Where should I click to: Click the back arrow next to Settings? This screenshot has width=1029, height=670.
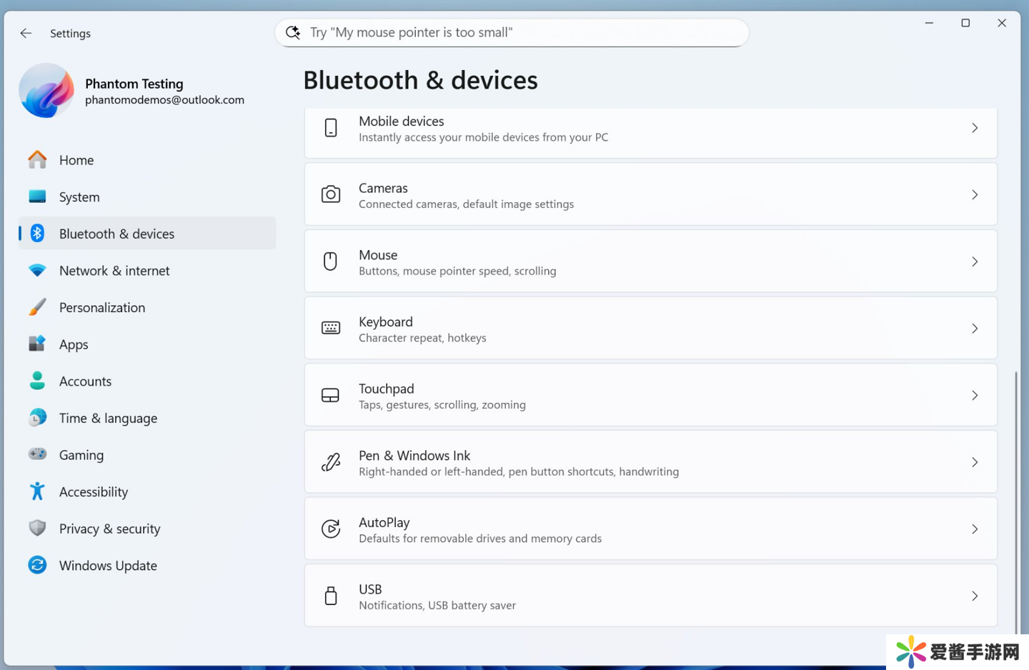point(26,33)
